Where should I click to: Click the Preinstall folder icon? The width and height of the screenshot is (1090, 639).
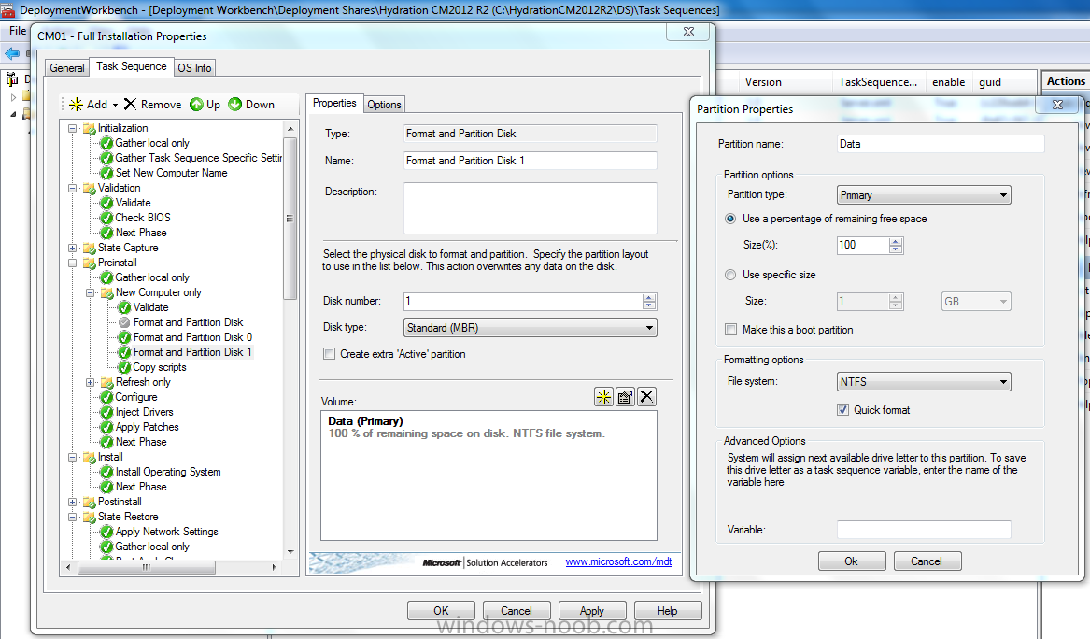pos(89,263)
